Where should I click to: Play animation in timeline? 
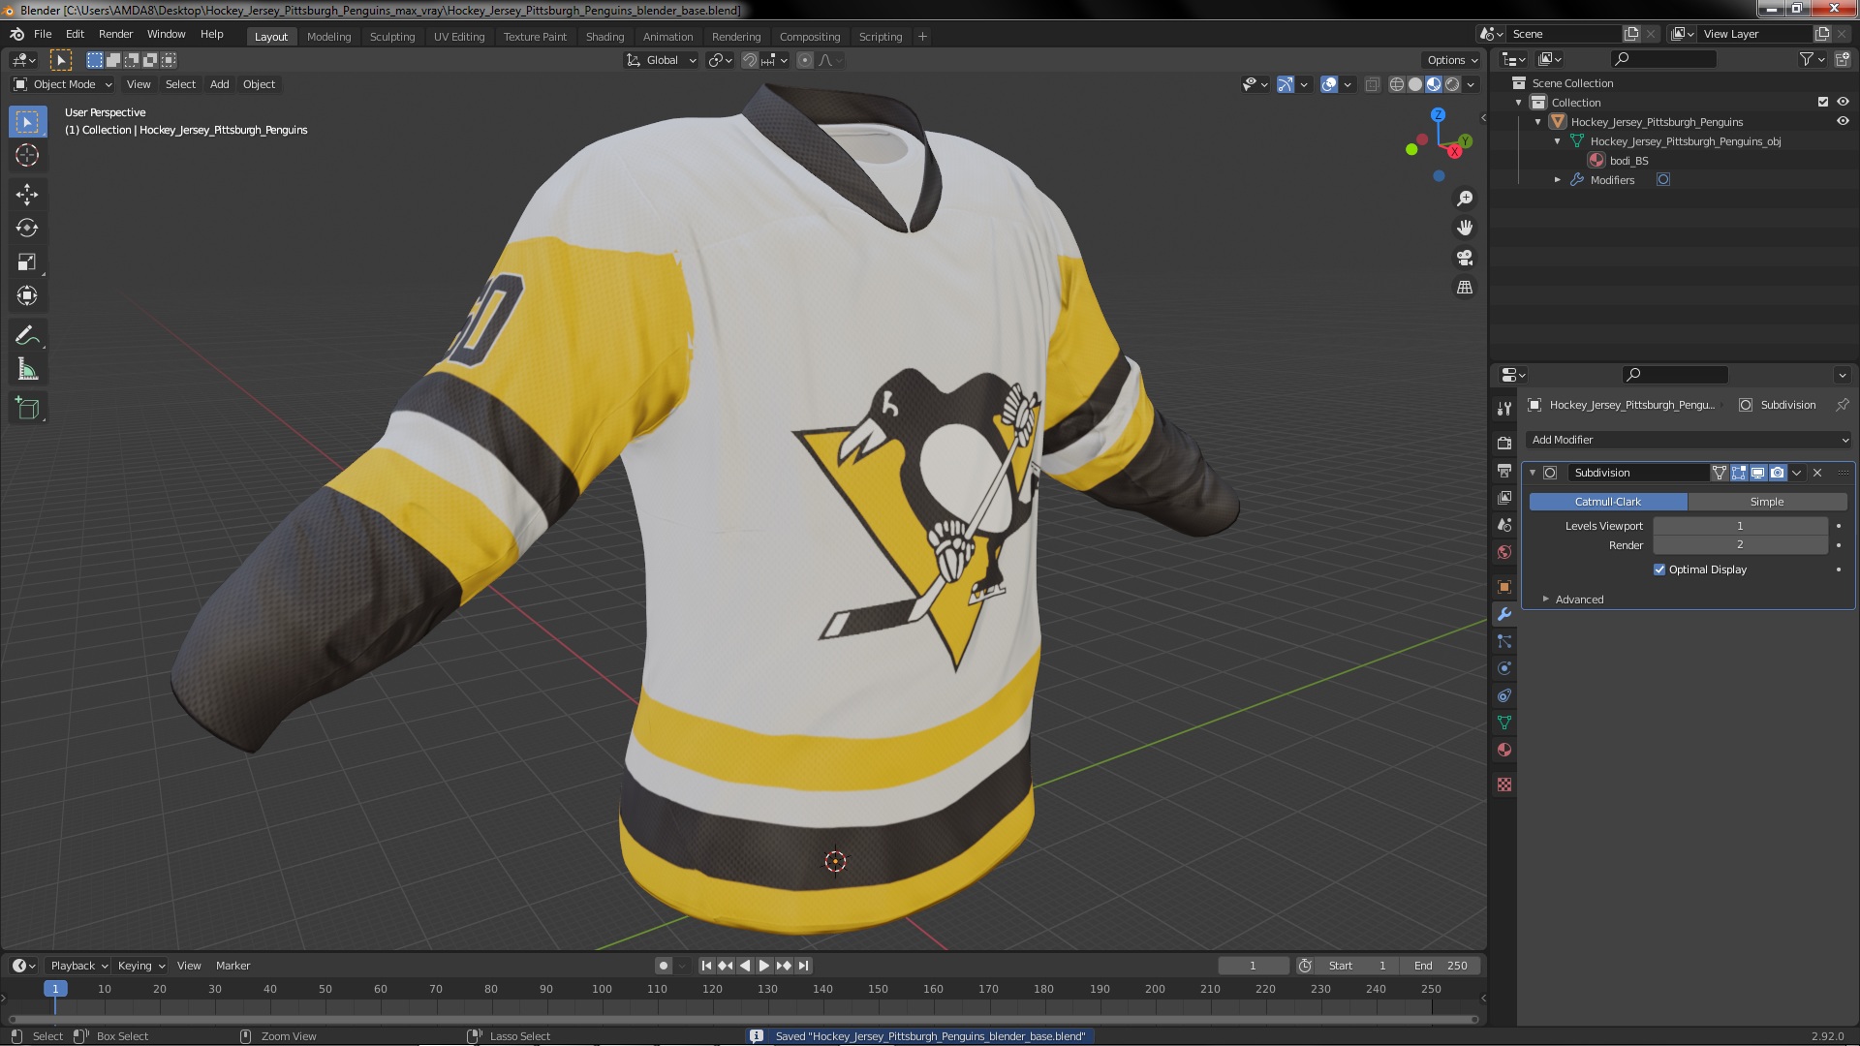[x=763, y=966]
